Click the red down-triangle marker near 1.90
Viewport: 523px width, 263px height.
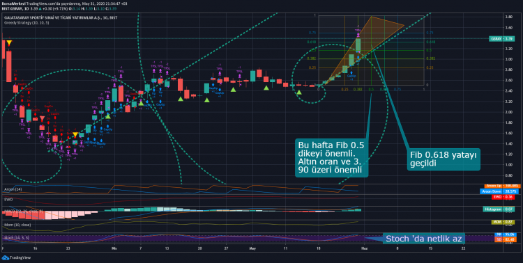click(42, 118)
